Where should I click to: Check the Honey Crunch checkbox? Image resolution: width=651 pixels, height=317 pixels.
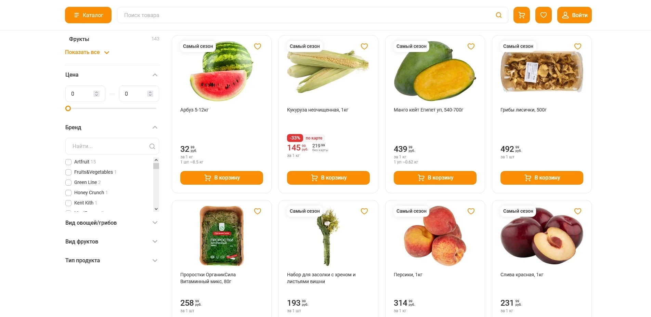(68, 193)
